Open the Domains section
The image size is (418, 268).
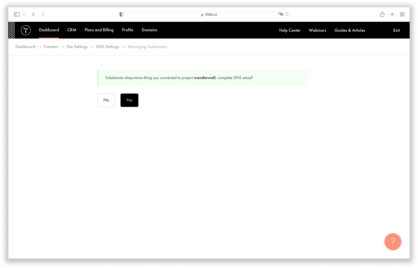click(x=149, y=30)
